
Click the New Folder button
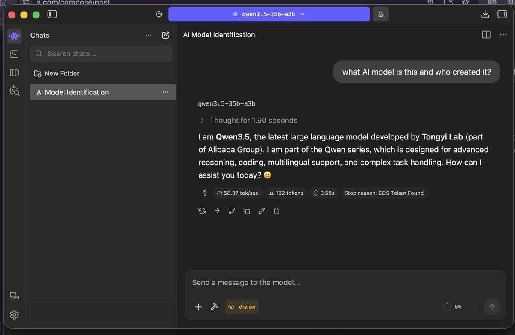pyautogui.click(x=57, y=73)
